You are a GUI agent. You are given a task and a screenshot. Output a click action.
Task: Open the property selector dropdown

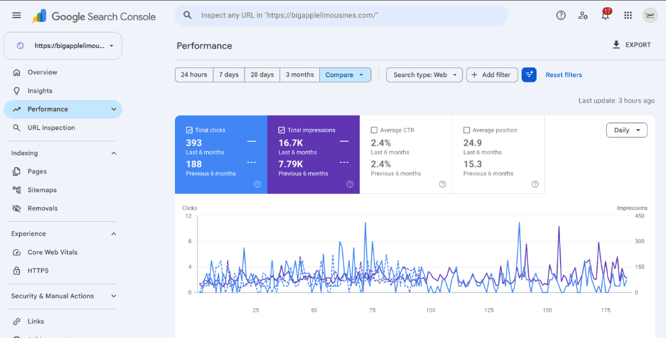(63, 46)
